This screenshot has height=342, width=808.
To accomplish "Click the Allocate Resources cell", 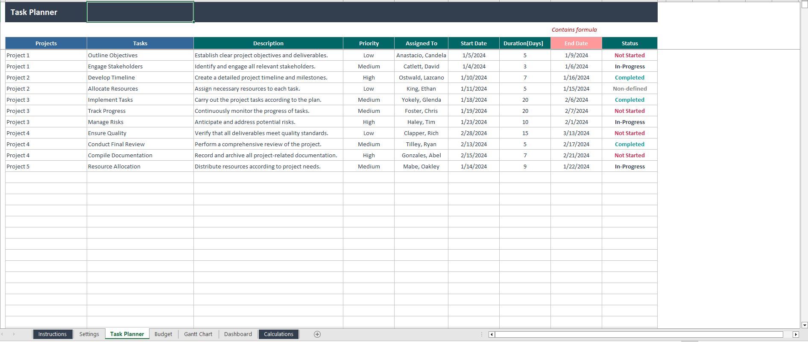I will (x=140, y=88).
